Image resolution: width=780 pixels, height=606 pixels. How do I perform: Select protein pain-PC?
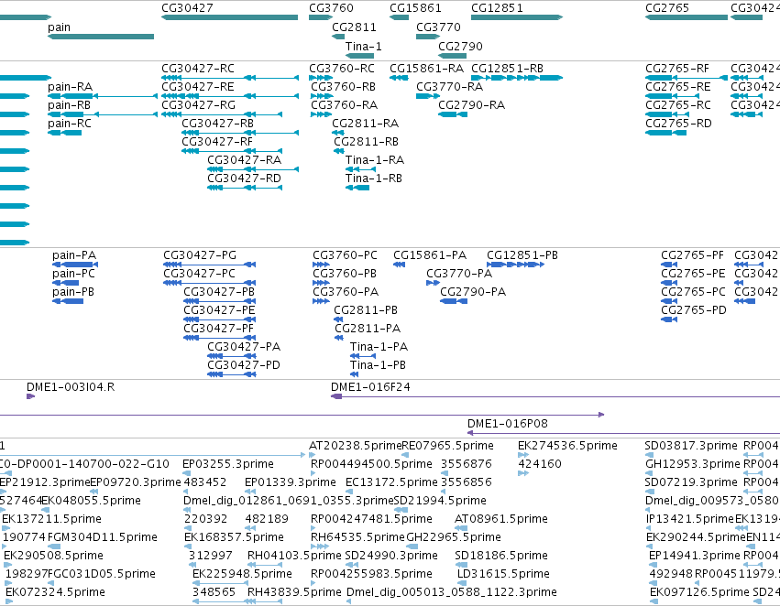(66, 283)
